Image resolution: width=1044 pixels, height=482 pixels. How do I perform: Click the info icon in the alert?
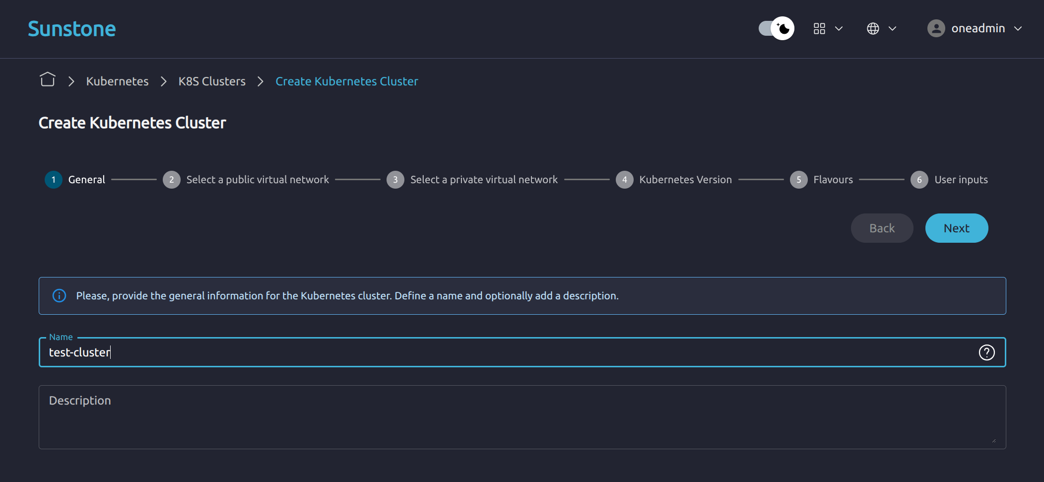(59, 296)
